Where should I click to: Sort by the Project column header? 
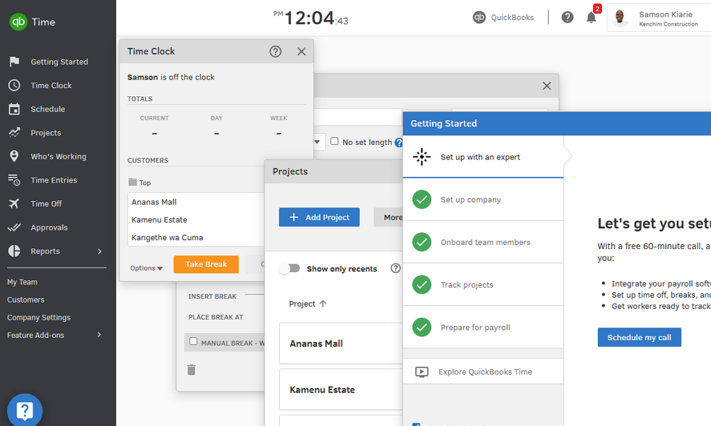(308, 304)
